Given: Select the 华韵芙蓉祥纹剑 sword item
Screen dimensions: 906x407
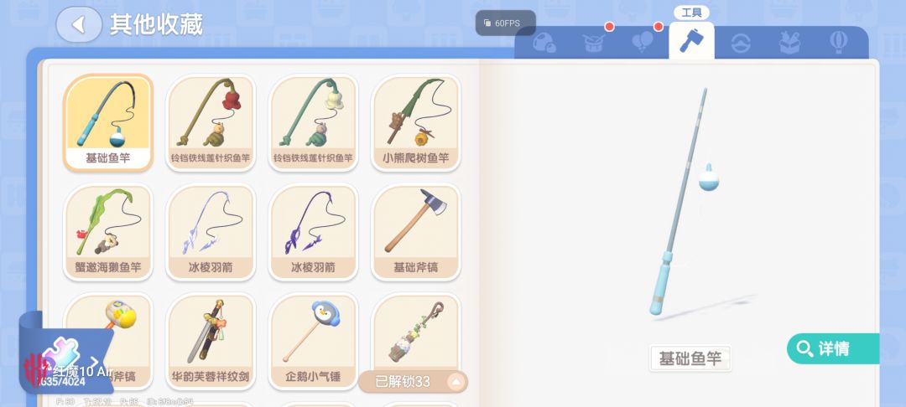Looking at the screenshot, I should click(x=211, y=342).
